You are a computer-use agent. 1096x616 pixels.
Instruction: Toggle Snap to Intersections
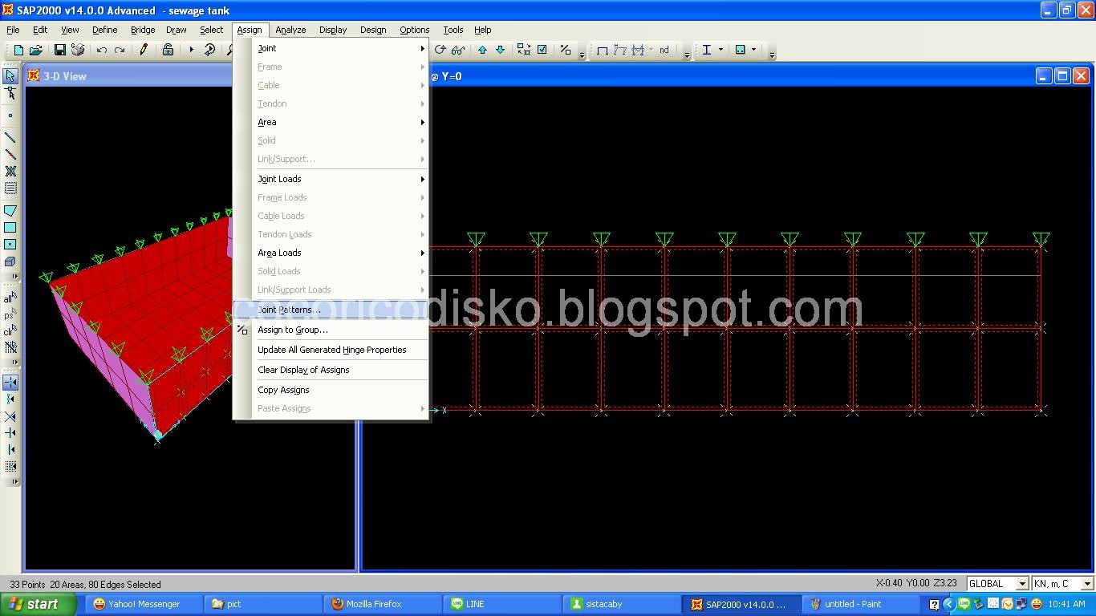[10, 416]
